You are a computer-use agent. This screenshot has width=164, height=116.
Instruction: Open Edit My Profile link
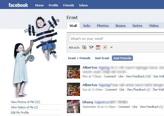coord(20,113)
